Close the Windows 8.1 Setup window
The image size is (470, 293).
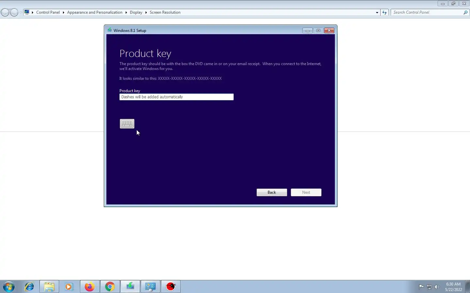[x=329, y=31]
